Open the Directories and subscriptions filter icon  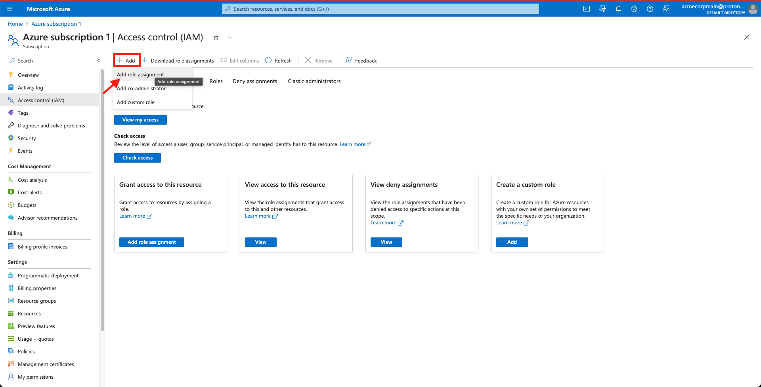point(602,9)
